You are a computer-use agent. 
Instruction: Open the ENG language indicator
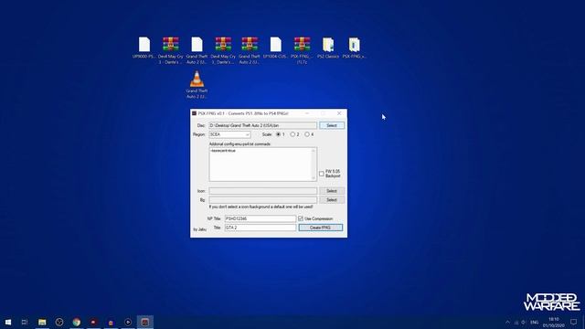tap(534, 323)
